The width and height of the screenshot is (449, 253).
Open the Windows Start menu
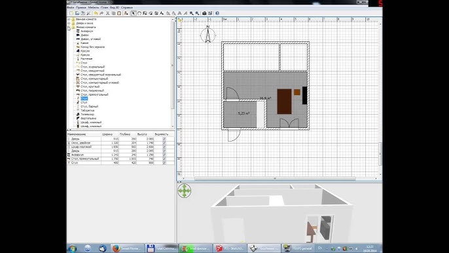click(73, 248)
